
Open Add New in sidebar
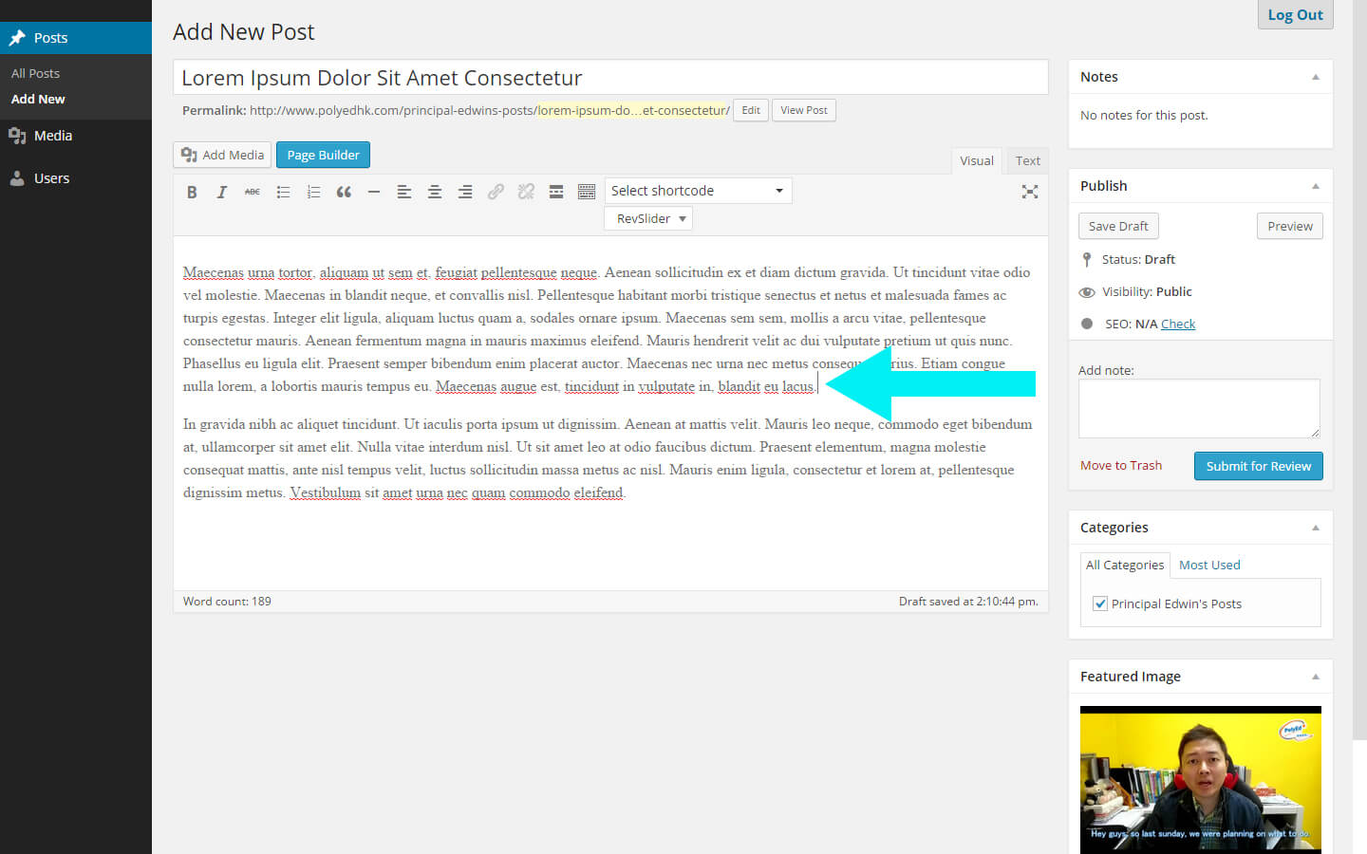[x=38, y=99]
